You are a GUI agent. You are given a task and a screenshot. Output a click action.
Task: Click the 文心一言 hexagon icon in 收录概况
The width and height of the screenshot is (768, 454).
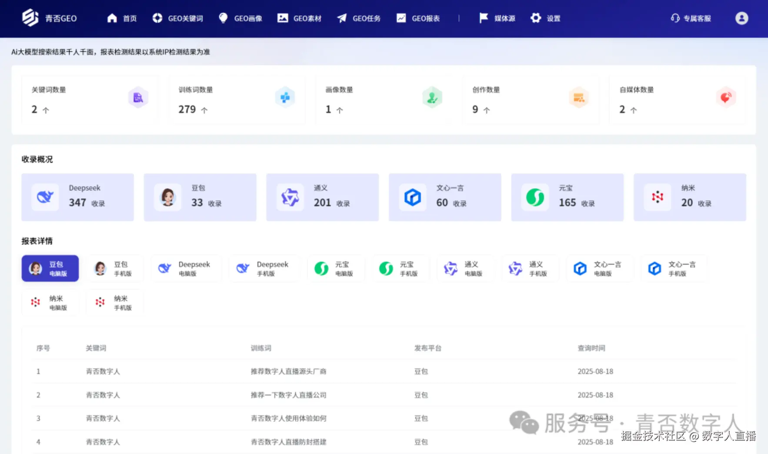pos(413,197)
